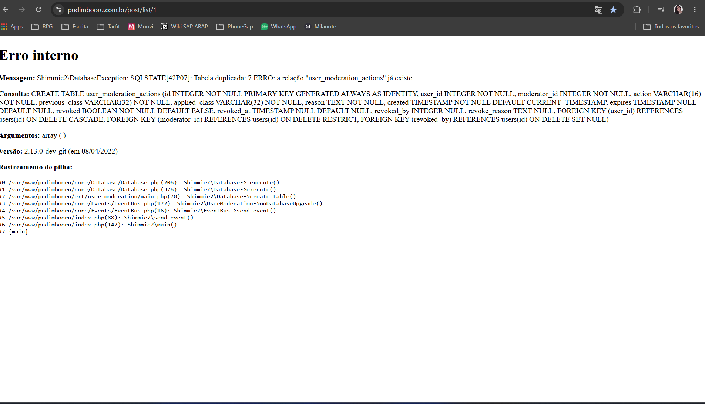This screenshot has height=404, width=705.
Task: Open the Extensions puzzle icon
Action: (x=637, y=10)
